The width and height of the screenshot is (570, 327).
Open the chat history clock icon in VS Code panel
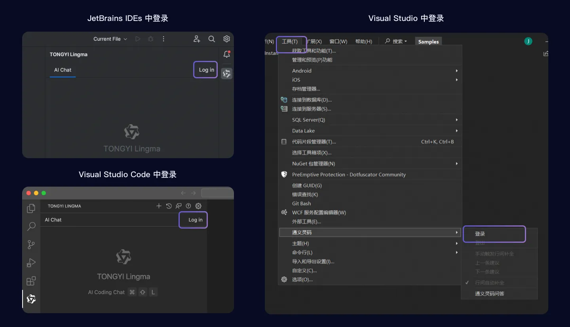[169, 206]
